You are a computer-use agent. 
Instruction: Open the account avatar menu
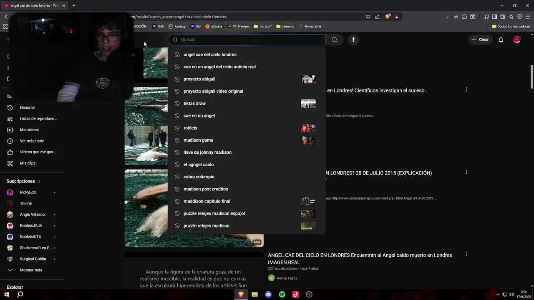(x=517, y=40)
